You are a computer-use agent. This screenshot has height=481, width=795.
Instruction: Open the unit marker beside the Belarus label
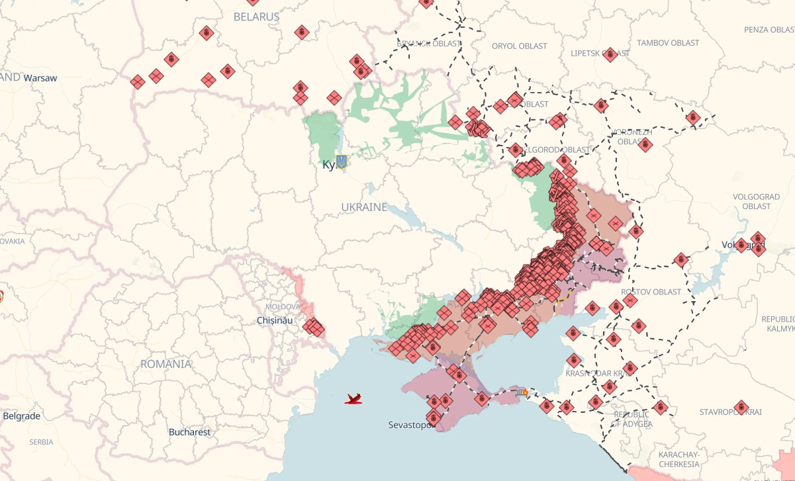(302, 32)
